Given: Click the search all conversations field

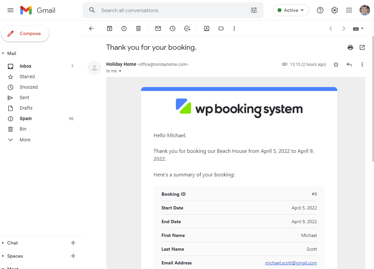Looking at the screenshot, I should pyautogui.click(x=173, y=10).
